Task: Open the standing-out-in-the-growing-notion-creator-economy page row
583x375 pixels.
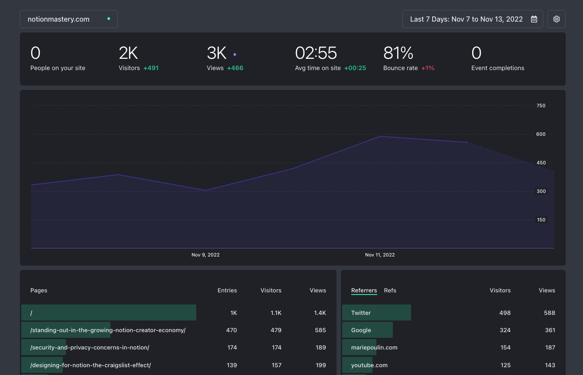Action: point(178,330)
